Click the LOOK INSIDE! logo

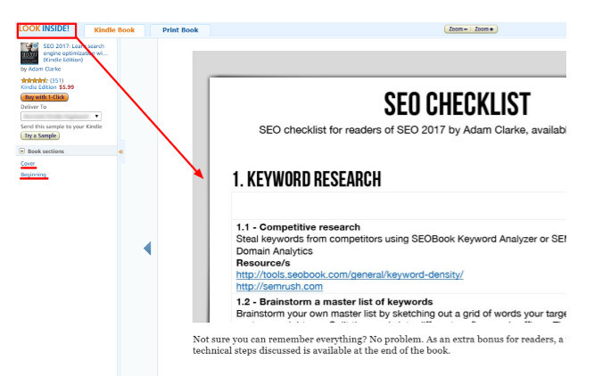click(x=45, y=29)
